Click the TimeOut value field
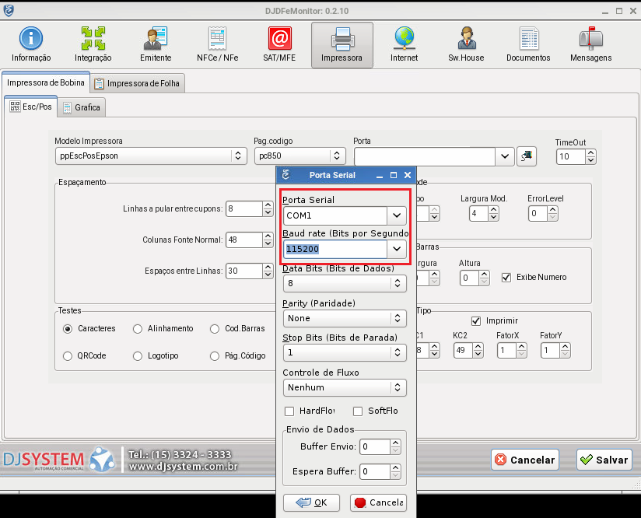 pos(571,156)
